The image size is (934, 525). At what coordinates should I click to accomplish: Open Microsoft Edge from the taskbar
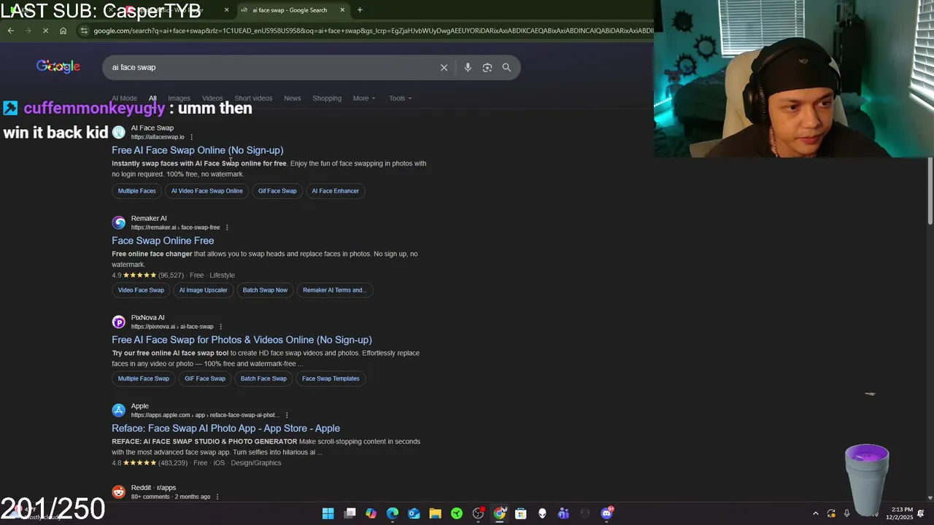point(393,513)
